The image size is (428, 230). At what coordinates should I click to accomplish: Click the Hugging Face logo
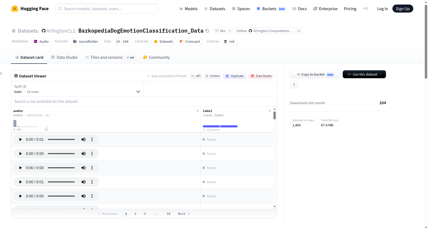pos(30,9)
